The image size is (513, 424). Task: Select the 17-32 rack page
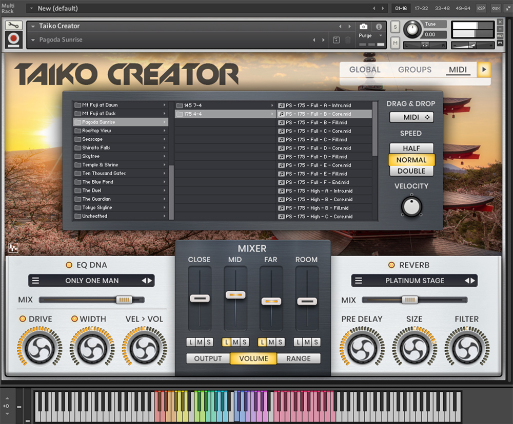pos(421,8)
